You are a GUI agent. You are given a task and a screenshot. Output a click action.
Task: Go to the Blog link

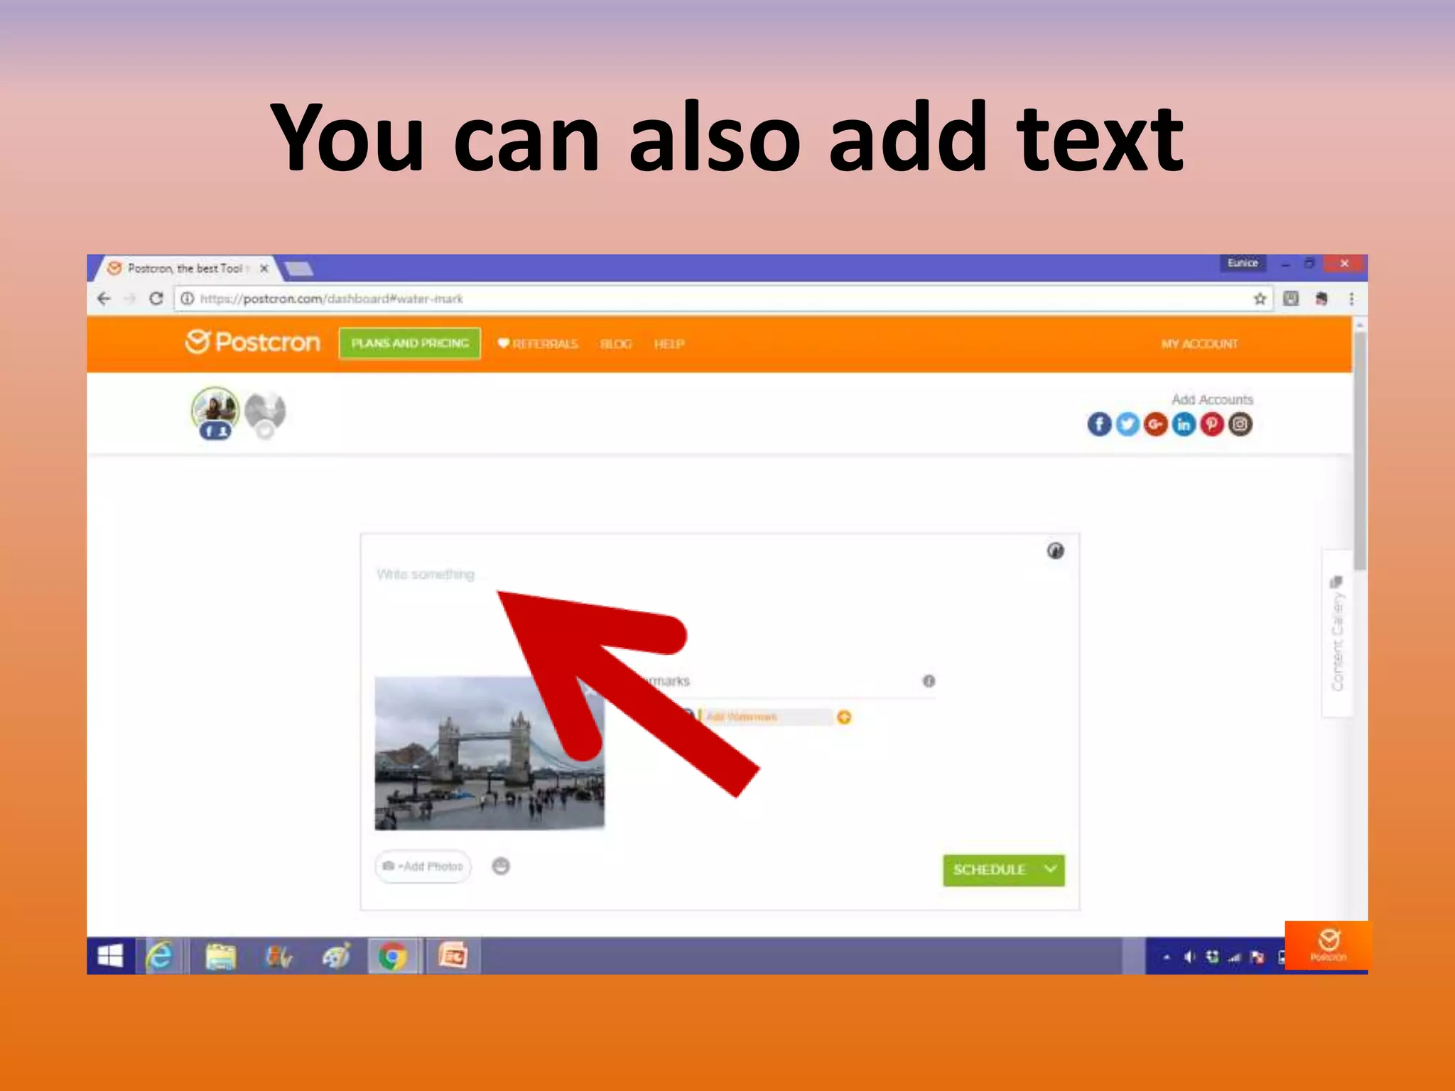pyautogui.click(x=616, y=344)
